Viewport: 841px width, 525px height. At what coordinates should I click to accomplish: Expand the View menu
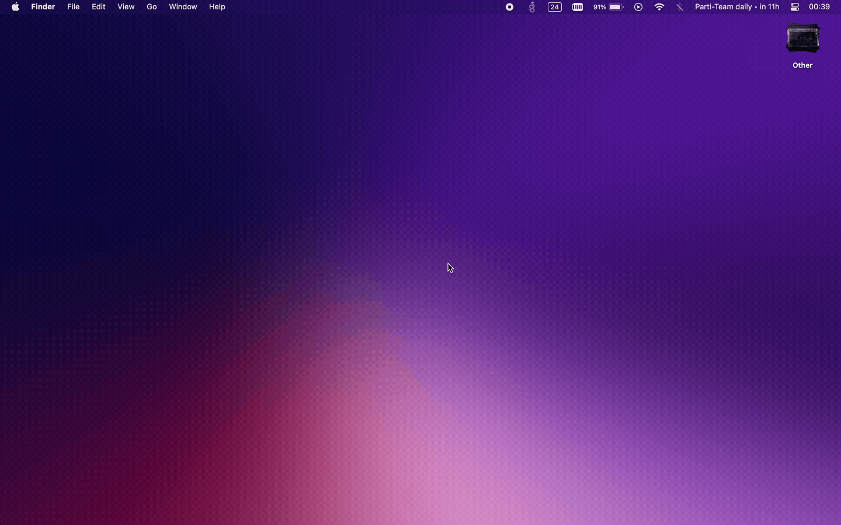tap(126, 7)
